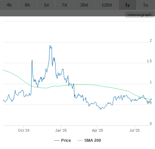
Task: Click the highest price peak near 1.9
Action: [50, 46]
